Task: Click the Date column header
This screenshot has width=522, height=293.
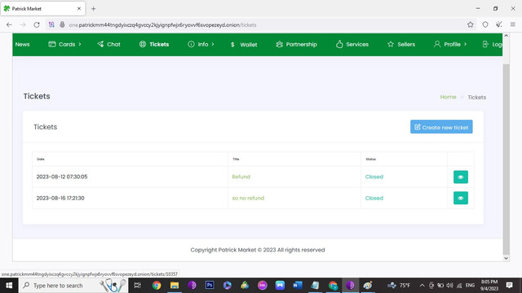Action: [41, 160]
